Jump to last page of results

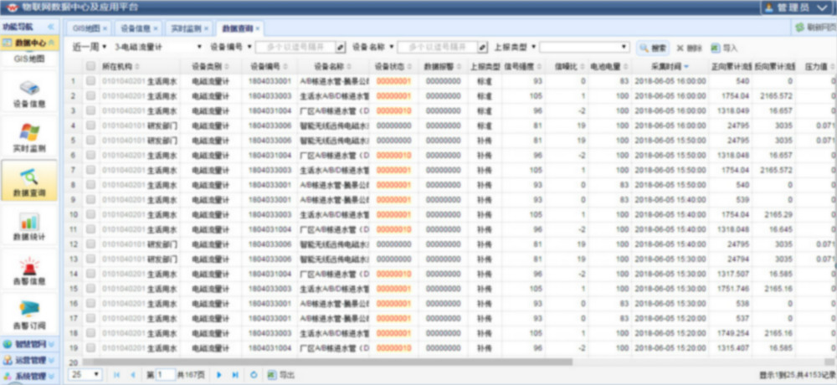pyautogui.click(x=235, y=374)
